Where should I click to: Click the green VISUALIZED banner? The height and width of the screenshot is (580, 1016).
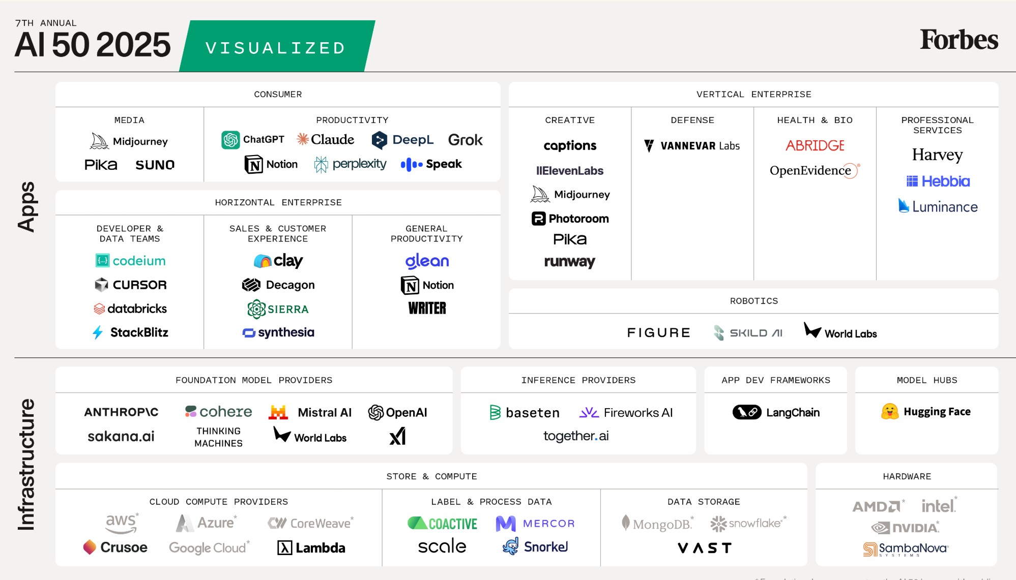click(277, 46)
